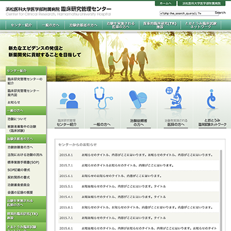The image size is (231, 231).
Task: Click the Search button
Action: click(220, 13)
